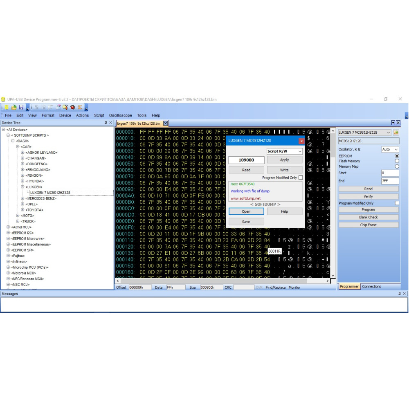
Task: Click the Blank Check button
Action: point(369,217)
